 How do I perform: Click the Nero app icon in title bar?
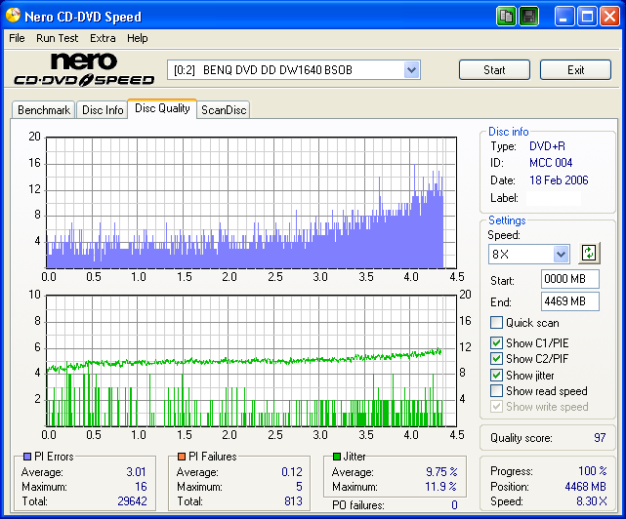[13, 17]
